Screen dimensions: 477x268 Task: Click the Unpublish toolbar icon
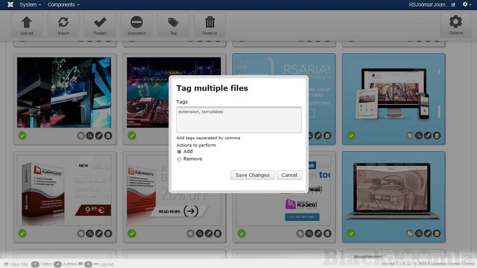click(136, 25)
